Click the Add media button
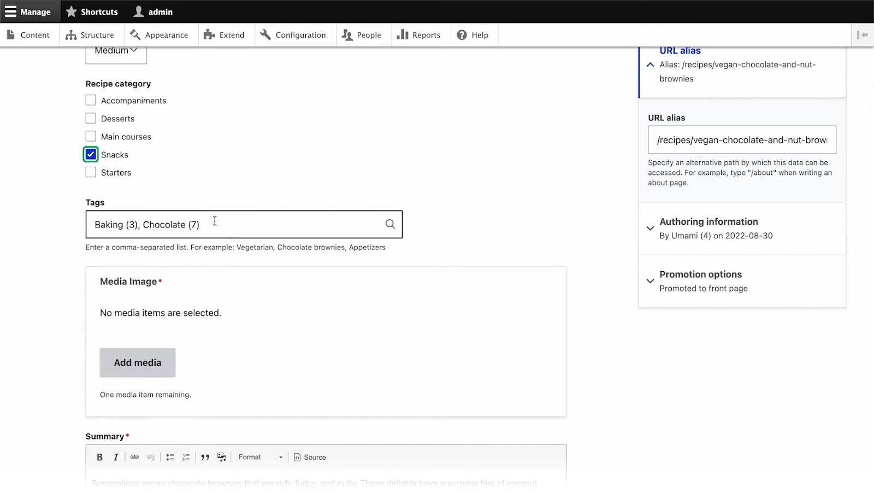The height and width of the screenshot is (492, 874). (138, 362)
